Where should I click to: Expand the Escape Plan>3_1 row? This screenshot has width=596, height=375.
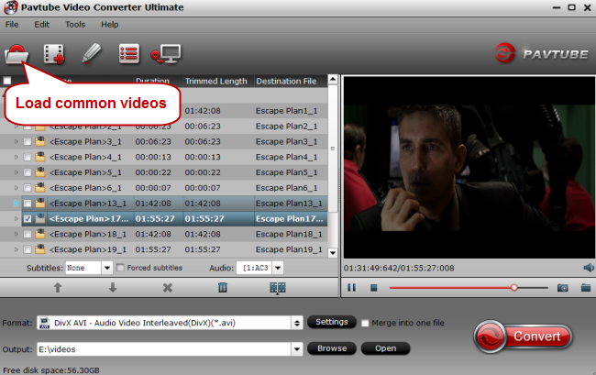tap(16, 142)
